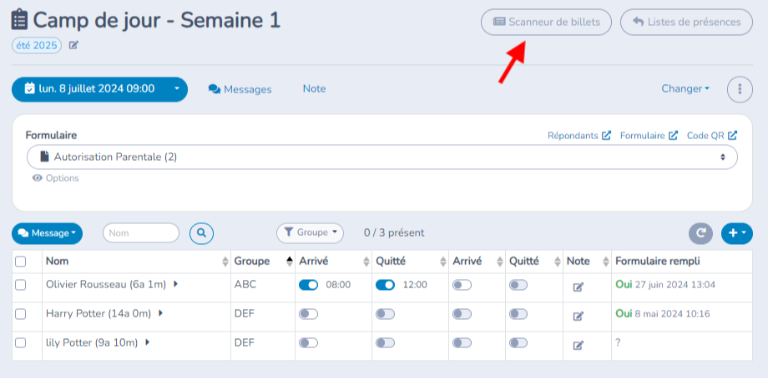The image size is (768, 379).
Task: Click the grey refresh circular arrow button
Action: click(701, 233)
